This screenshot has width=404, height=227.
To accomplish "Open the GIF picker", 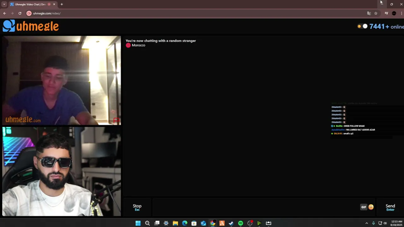I will pos(364,207).
